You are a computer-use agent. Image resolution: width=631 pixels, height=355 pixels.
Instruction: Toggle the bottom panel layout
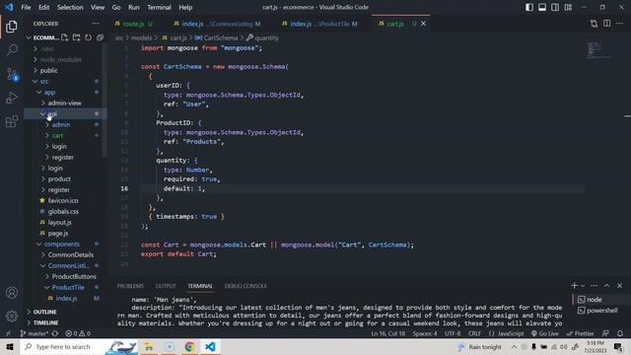542,7
